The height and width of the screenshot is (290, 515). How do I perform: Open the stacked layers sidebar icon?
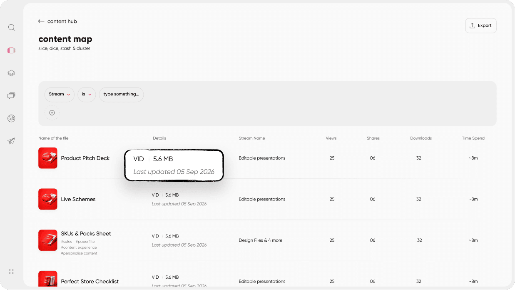pyautogui.click(x=11, y=73)
